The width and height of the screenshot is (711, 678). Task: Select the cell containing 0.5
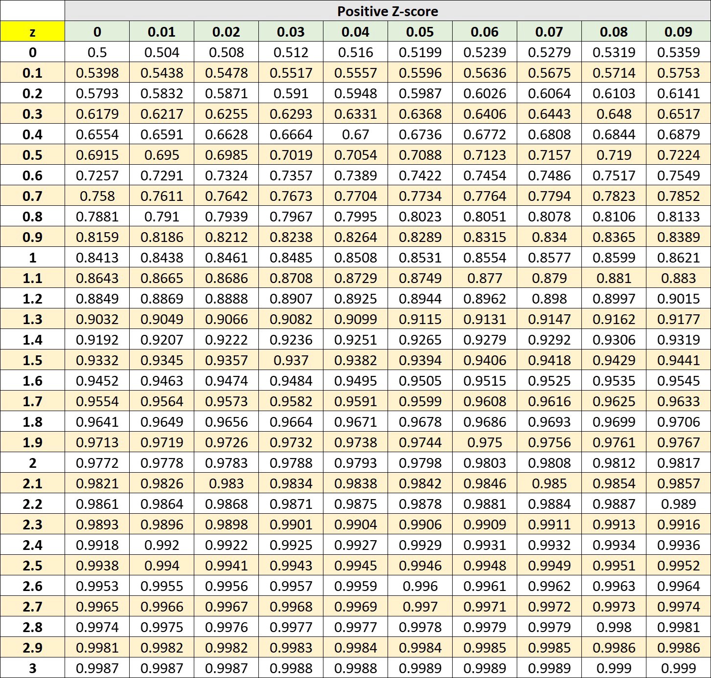[96, 52]
